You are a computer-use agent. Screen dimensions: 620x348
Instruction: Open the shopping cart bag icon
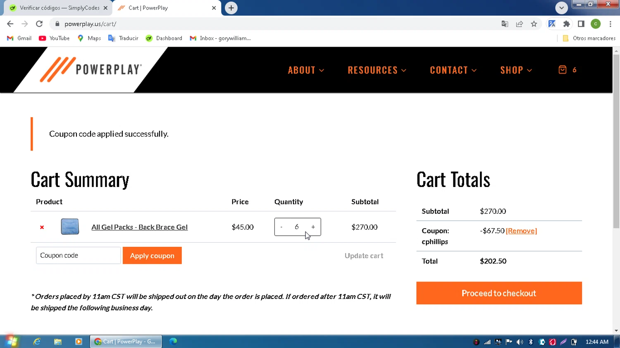coord(563,69)
